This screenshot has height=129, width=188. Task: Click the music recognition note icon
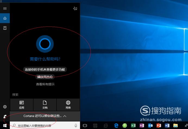coord(75,8)
